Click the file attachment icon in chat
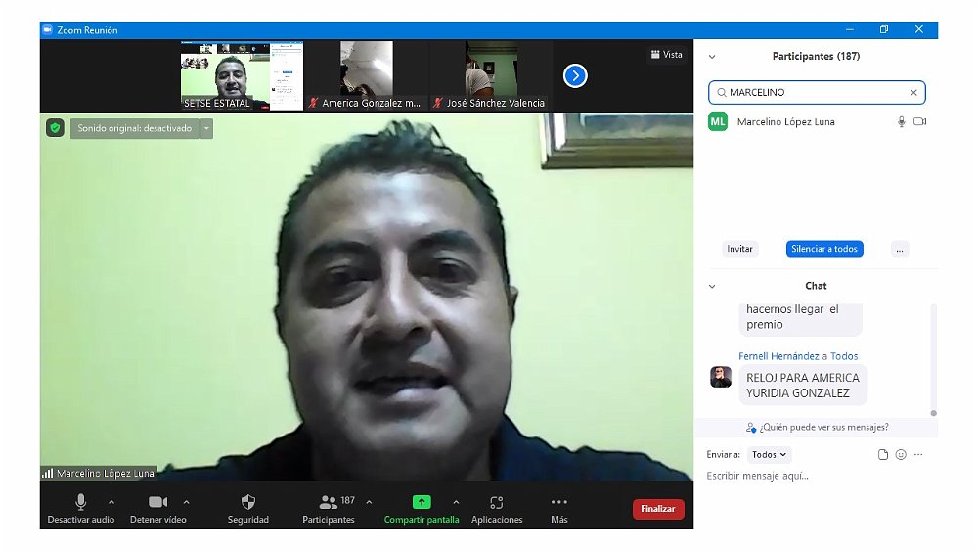The width and height of the screenshot is (978, 551). 883,455
